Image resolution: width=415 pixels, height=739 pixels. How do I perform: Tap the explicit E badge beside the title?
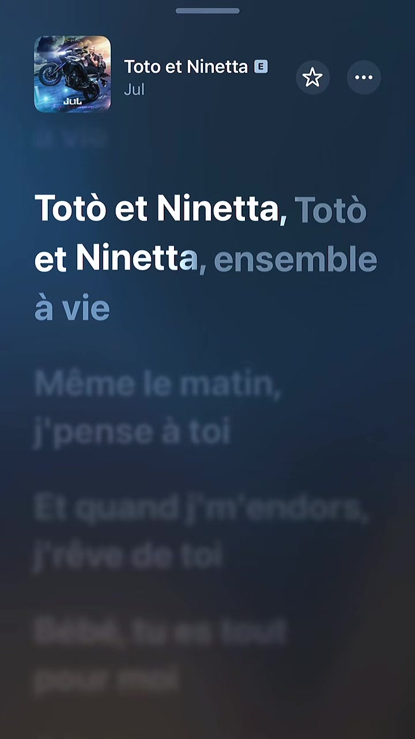[x=261, y=67]
